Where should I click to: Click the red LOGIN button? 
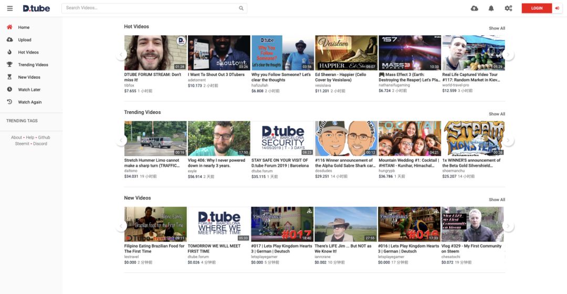537,8
